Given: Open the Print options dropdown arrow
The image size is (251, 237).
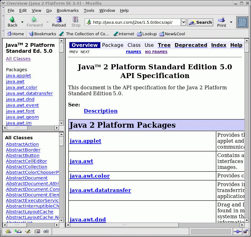Looking at the screenshot, I should pos(231,22).
